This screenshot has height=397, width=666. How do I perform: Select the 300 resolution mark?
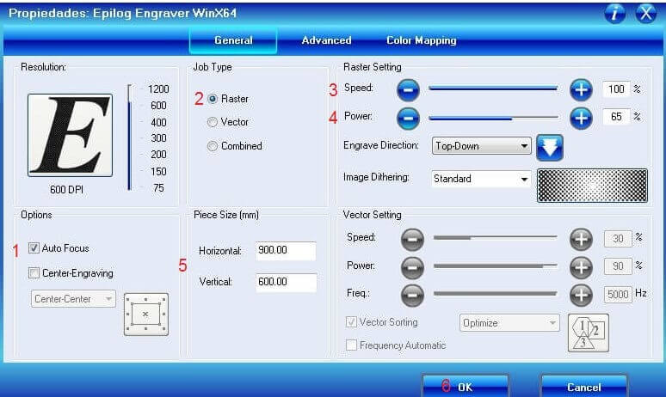158,138
